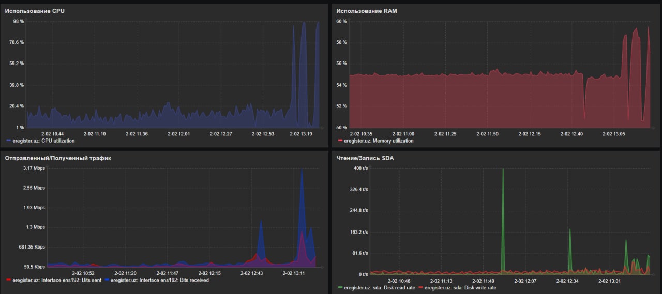Click the 59.2 % CPU axis label

17,64
